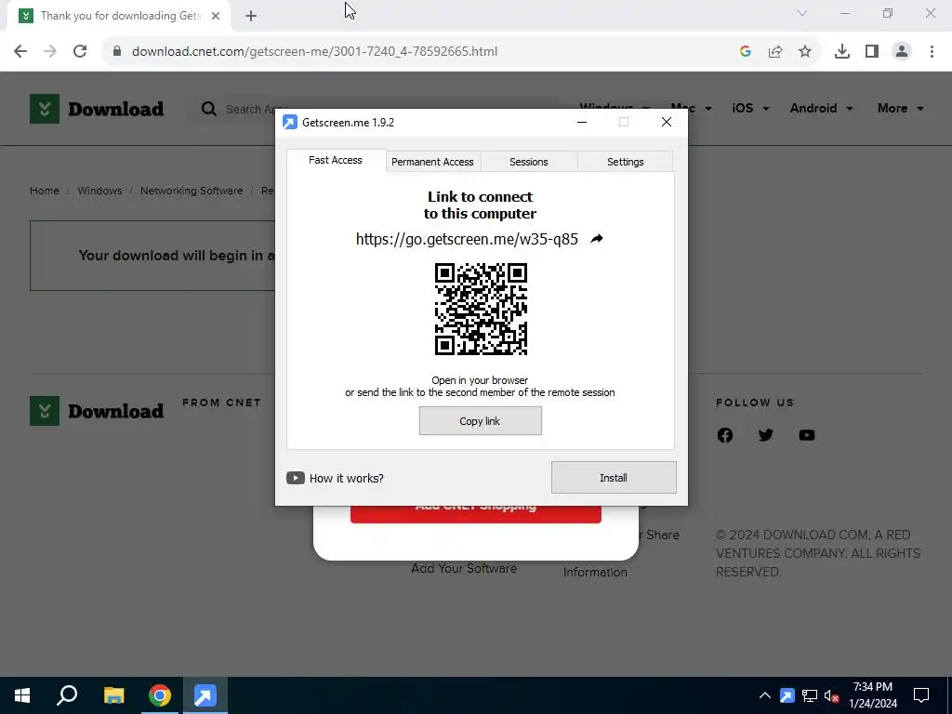Open Chrome profile avatar
This screenshot has height=714, width=952.
(x=902, y=52)
